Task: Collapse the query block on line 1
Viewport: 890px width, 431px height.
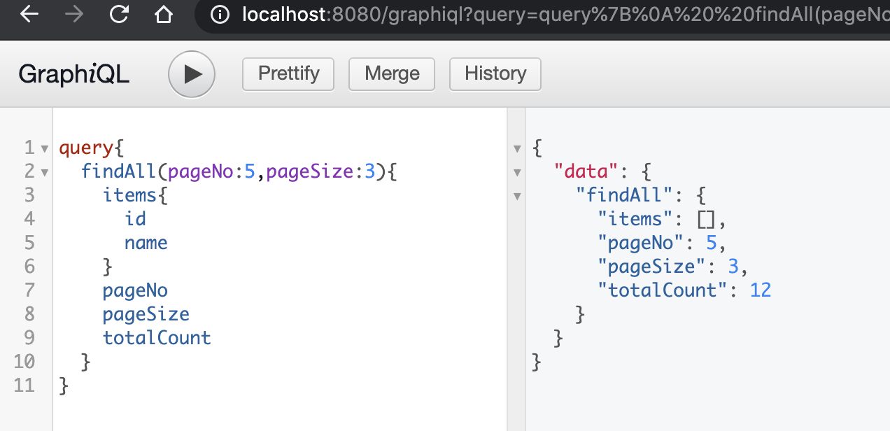Action: 45,148
